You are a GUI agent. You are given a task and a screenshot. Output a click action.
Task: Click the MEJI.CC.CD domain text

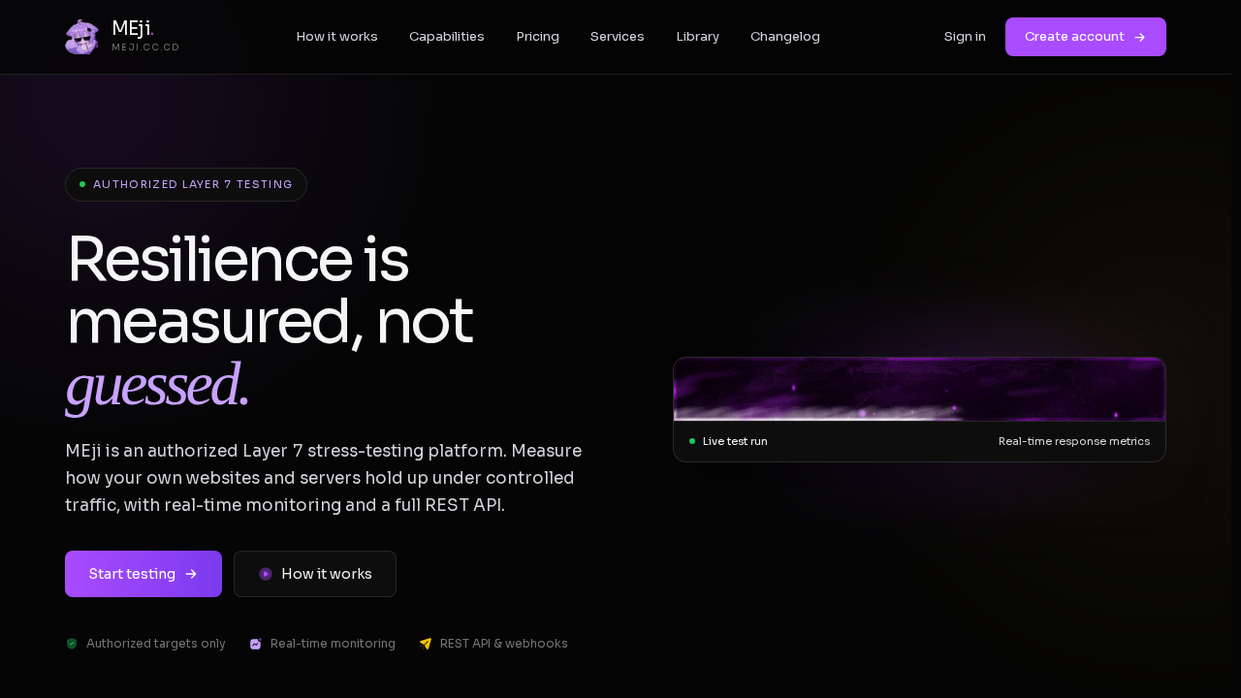point(145,48)
